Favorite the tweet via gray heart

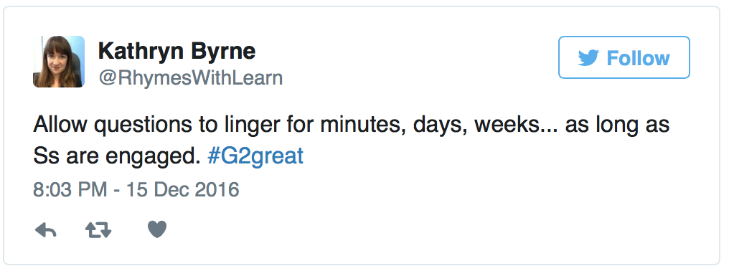point(157,229)
